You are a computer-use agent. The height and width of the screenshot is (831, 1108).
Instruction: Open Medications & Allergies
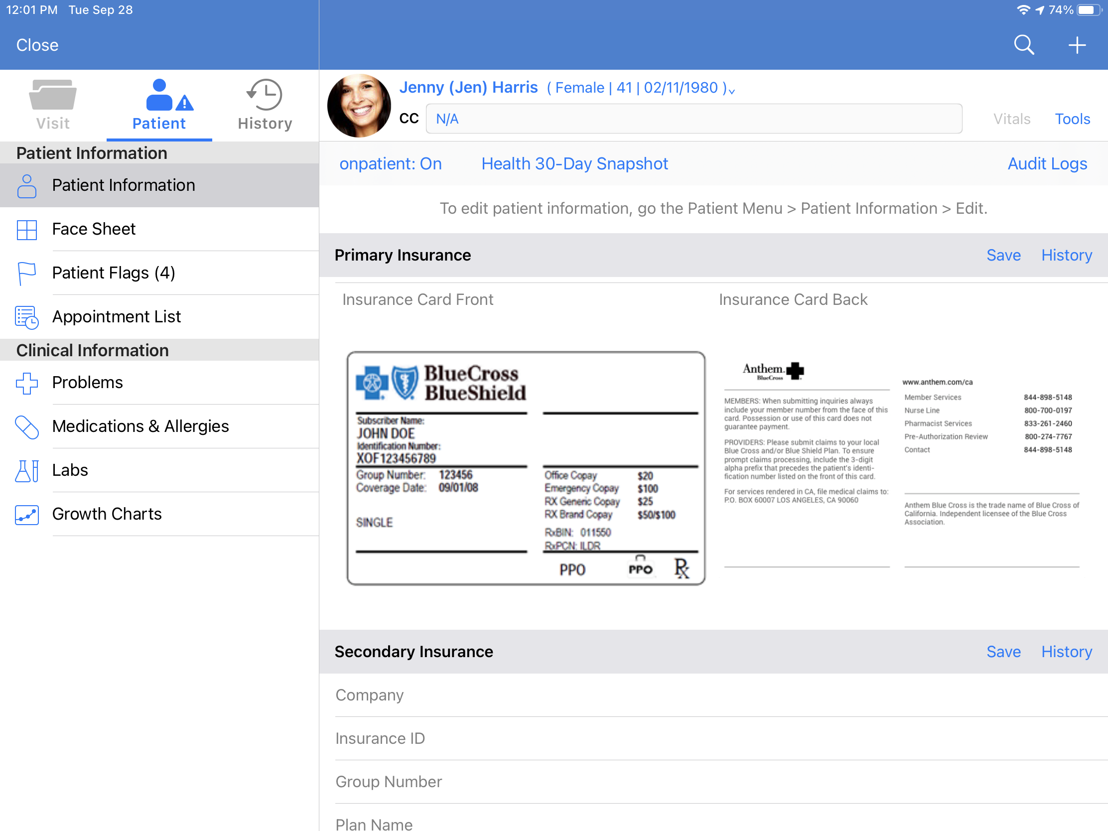(x=159, y=427)
